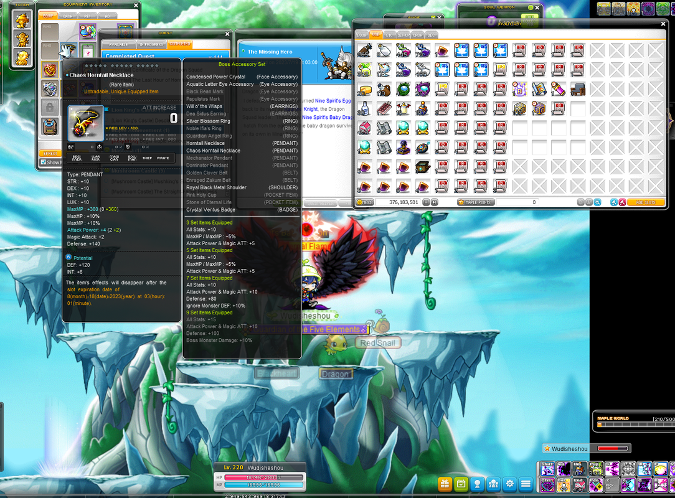The width and height of the screenshot is (675, 498).
Task: Click the Maple World progress bar
Action: click(636, 425)
